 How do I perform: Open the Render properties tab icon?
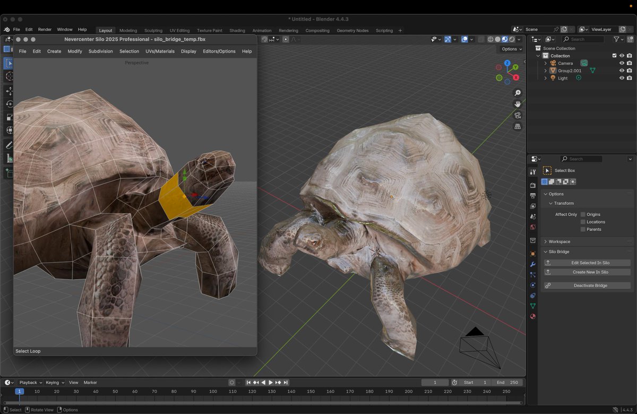point(533,185)
